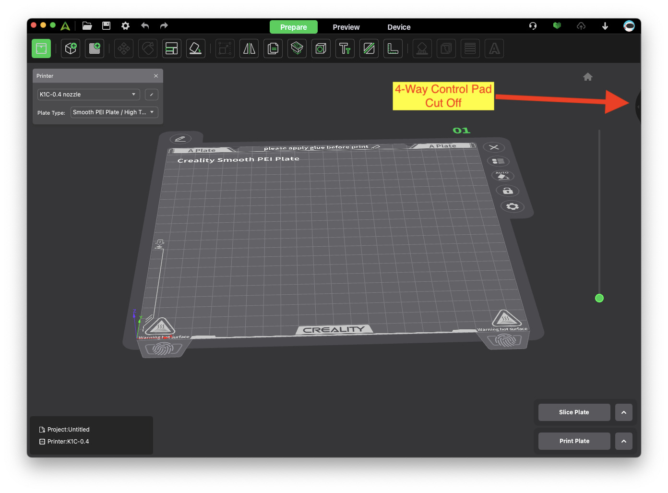668x493 pixels.
Task: Click the Print Plate button
Action: [574, 441]
